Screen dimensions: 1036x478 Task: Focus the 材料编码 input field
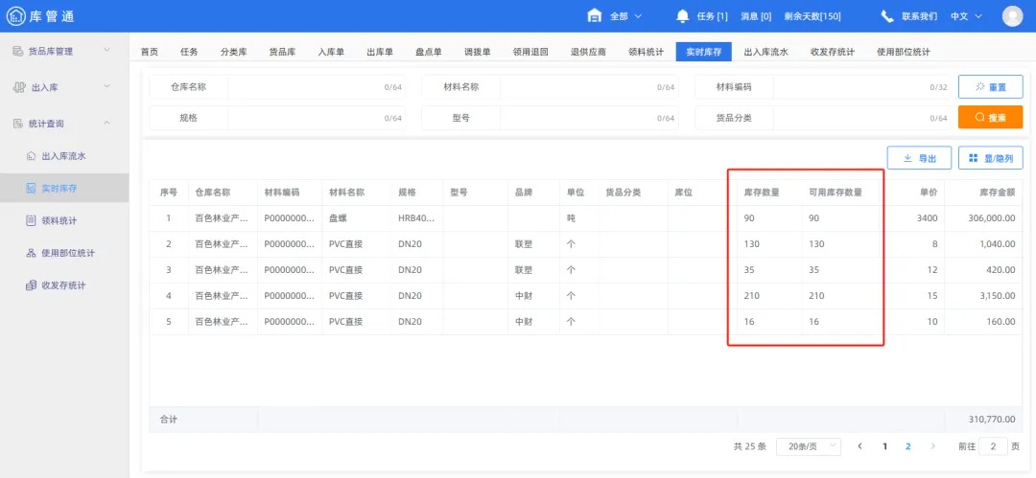click(x=861, y=87)
